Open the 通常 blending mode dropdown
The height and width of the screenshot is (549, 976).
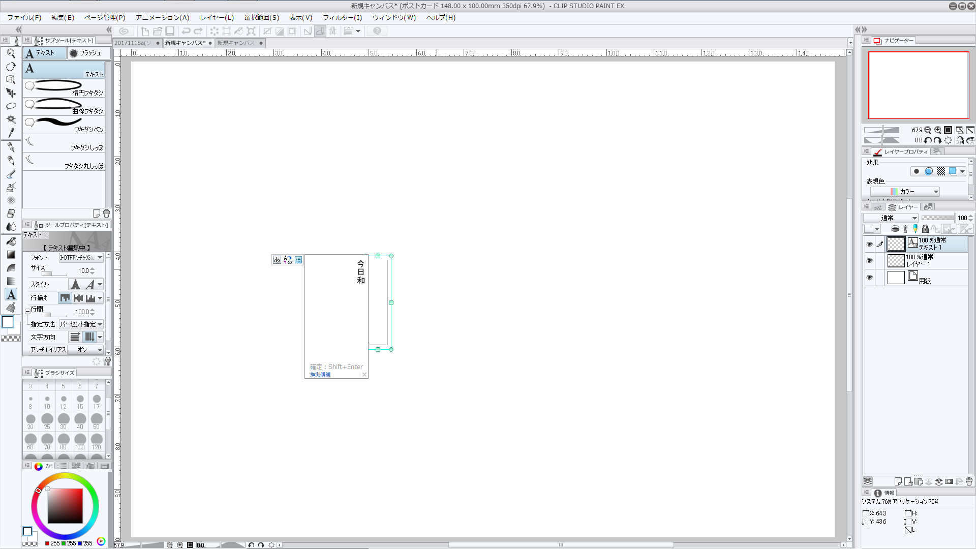tap(891, 218)
